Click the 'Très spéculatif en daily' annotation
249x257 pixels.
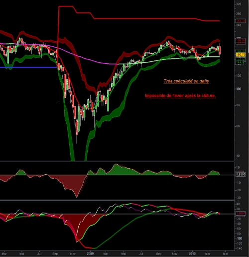click(x=186, y=81)
